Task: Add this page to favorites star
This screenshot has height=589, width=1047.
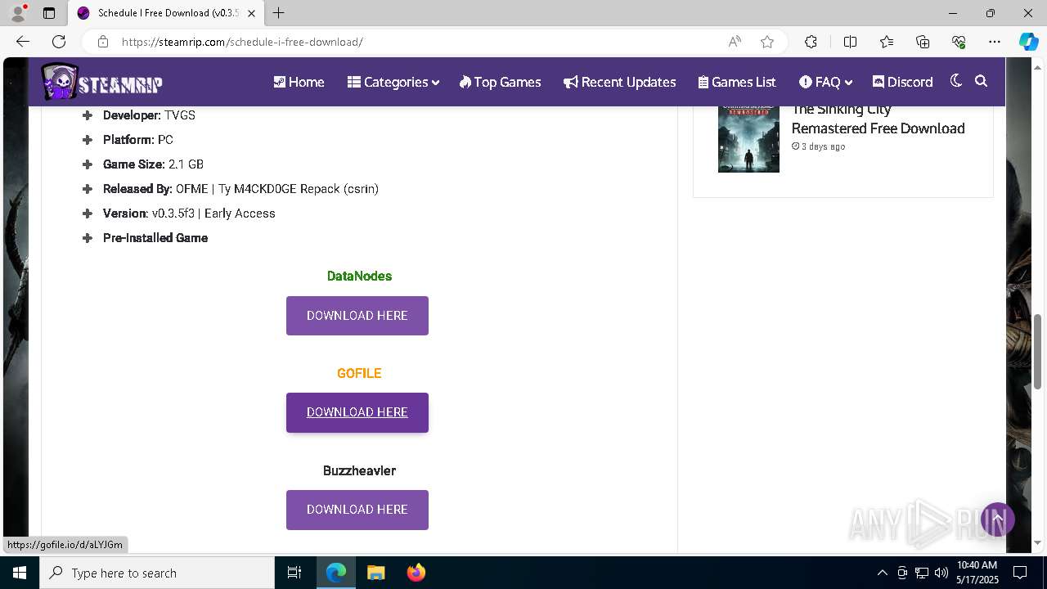Action: (767, 42)
